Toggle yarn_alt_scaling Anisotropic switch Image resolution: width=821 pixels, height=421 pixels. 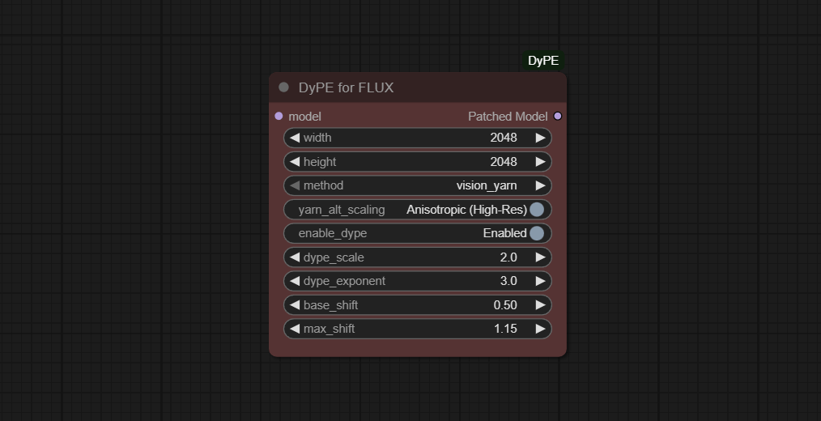pos(537,210)
